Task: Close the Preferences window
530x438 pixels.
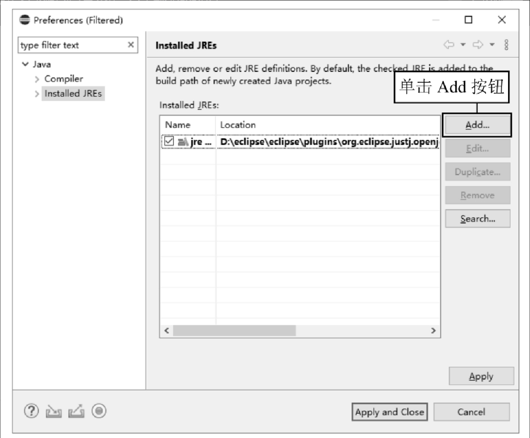Action: (502, 20)
